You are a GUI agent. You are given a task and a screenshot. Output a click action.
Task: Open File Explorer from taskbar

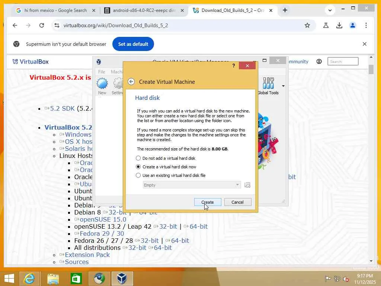click(53, 279)
